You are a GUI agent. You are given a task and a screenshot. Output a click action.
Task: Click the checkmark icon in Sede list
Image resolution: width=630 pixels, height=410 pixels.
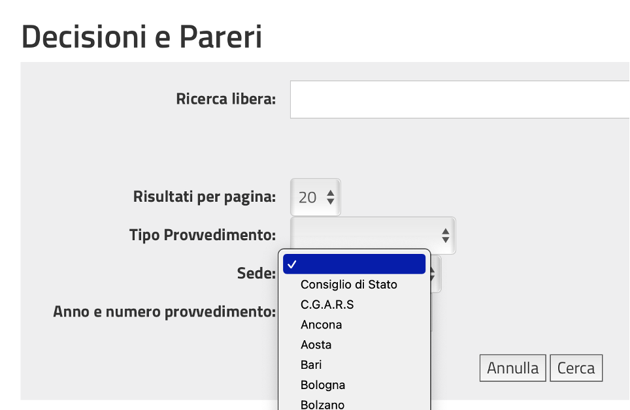click(x=292, y=264)
